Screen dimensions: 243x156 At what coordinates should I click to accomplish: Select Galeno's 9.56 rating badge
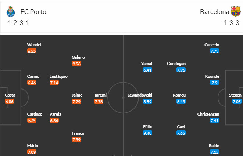76,64
